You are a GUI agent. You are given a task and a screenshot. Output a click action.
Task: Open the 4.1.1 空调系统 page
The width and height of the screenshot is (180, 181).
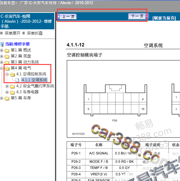34,80
